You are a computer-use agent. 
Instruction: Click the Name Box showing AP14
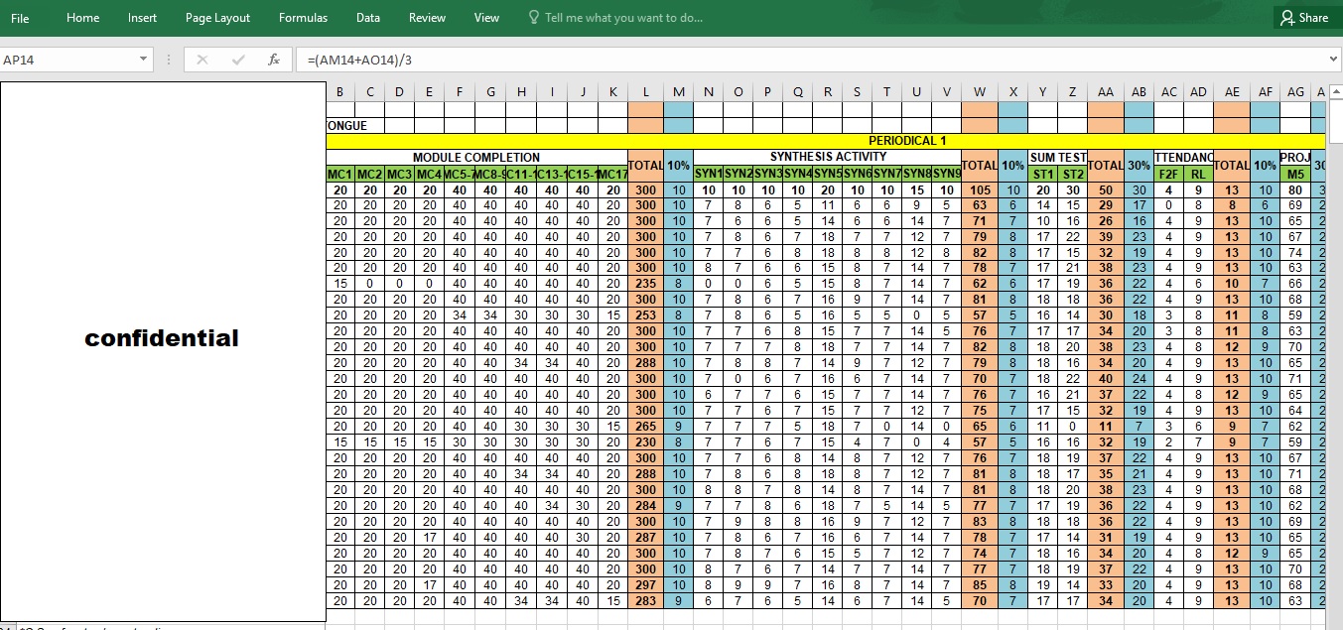tap(67, 60)
